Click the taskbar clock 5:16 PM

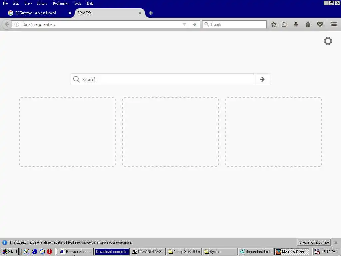(330, 252)
